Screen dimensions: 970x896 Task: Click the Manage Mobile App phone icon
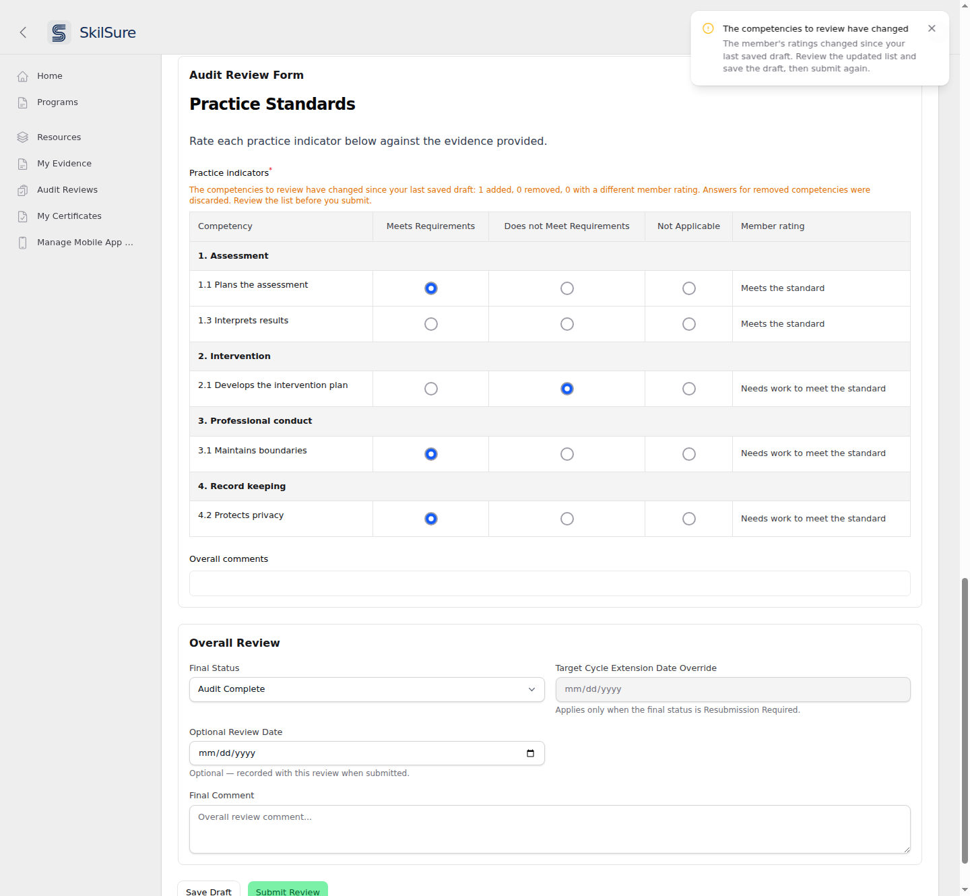click(x=23, y=243)
